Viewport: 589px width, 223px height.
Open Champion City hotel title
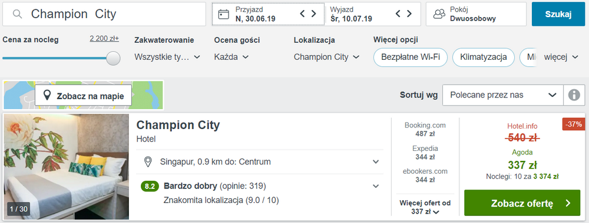(178, 125)
